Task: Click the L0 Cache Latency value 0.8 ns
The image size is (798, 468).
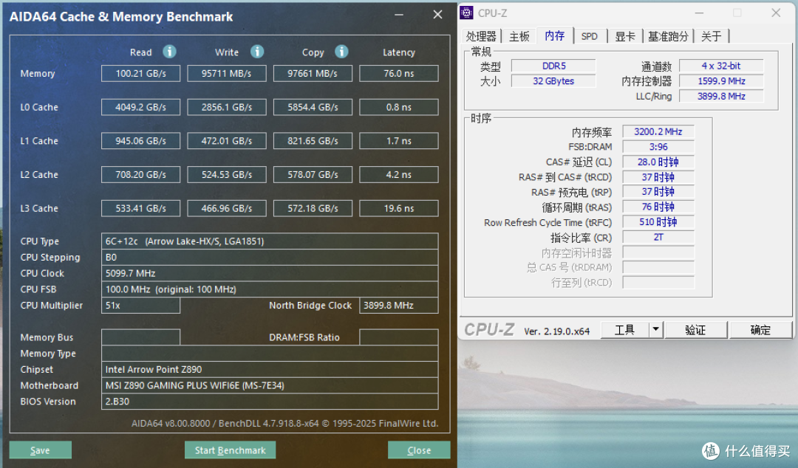Action: coord(398,107)
